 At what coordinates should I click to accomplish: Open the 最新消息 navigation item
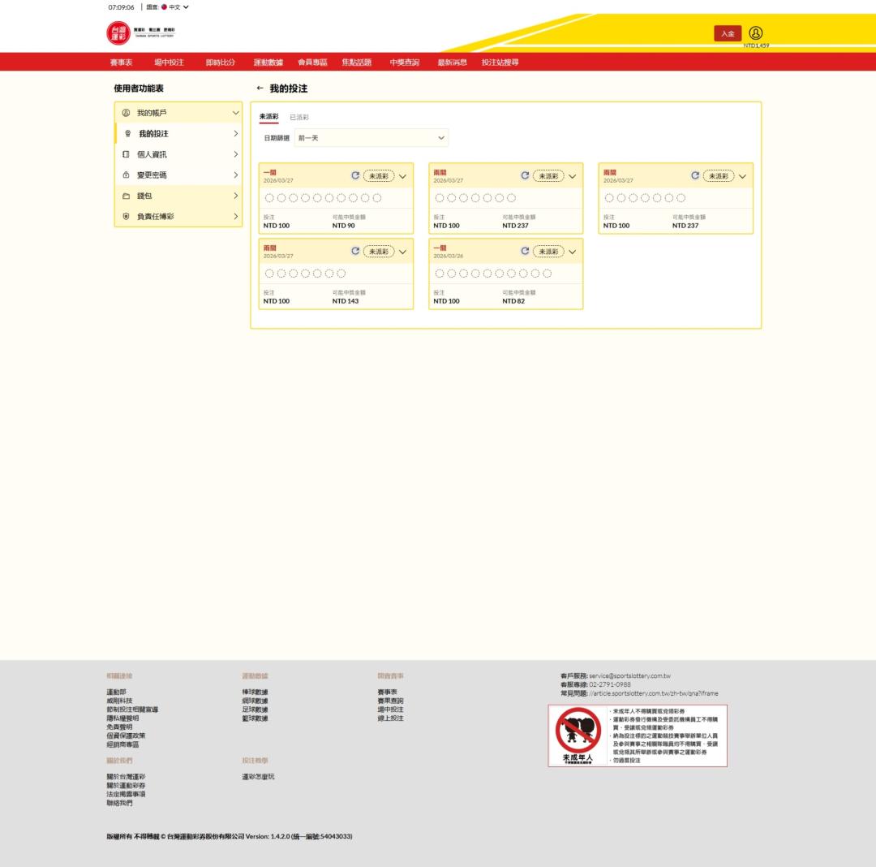click(452, 62)
